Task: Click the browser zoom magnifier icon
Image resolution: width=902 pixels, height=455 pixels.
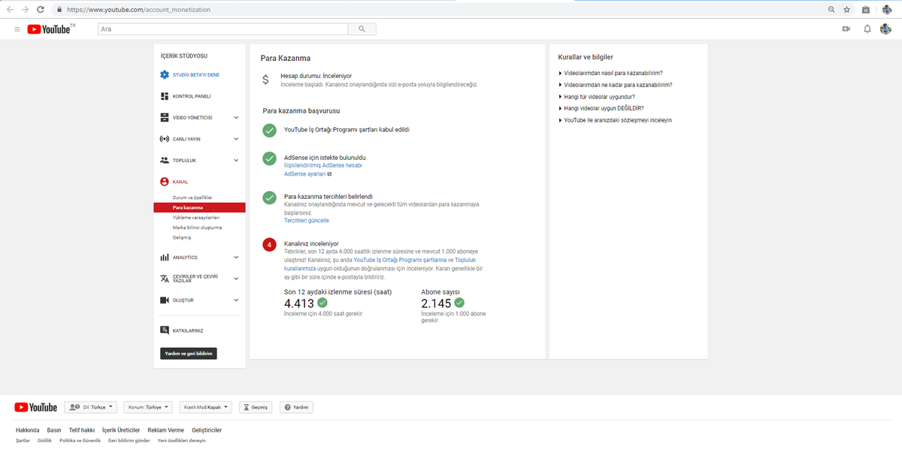Action: tap(831, 10)
